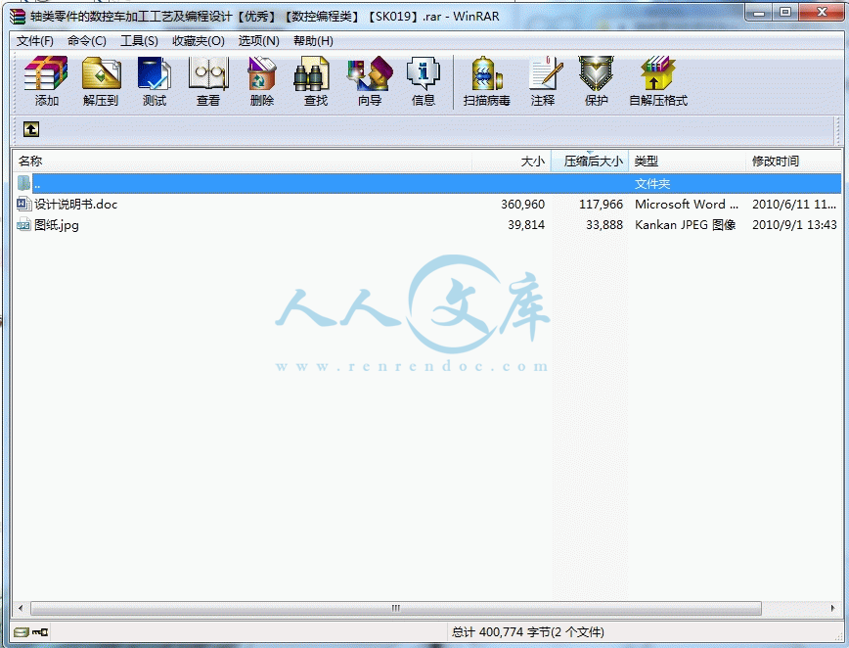
Task: Sort by 名称 column header
Action: pos(242,161)
